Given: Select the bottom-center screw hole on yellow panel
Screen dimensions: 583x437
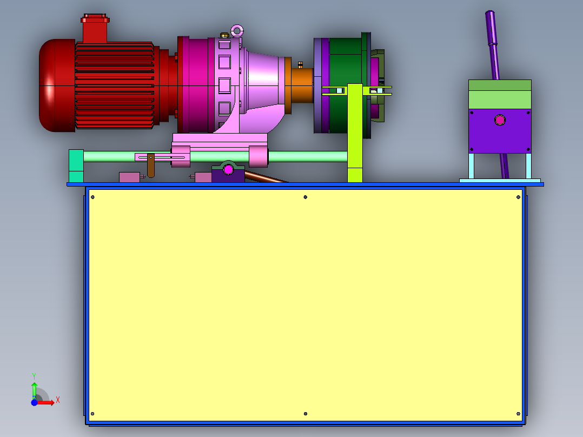Looking at the screenshot, I should pyautogui.click(x=306, y=414).
